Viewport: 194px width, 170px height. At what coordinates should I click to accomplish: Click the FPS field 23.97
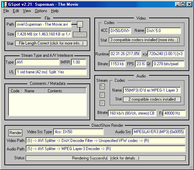pos(141,64)
